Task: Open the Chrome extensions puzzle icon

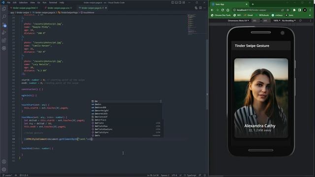Action: point(294,10)
